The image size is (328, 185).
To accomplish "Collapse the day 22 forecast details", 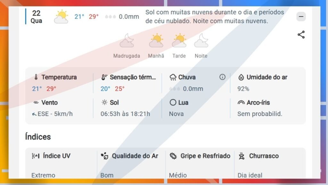I will (x=301, y=16).
